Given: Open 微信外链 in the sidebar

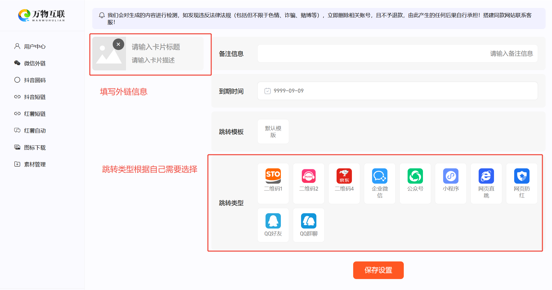Looking at the screenshot, I should click(x=30, y=63).
